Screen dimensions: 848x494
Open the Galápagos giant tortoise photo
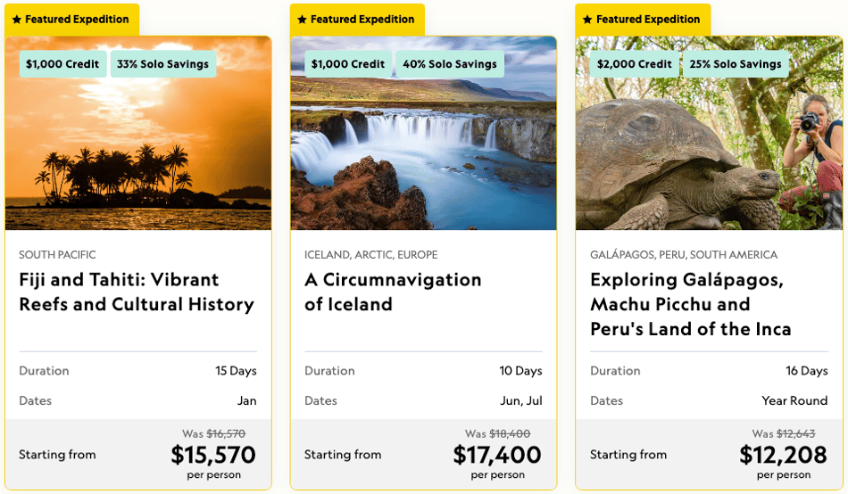(x=709, y=133)
